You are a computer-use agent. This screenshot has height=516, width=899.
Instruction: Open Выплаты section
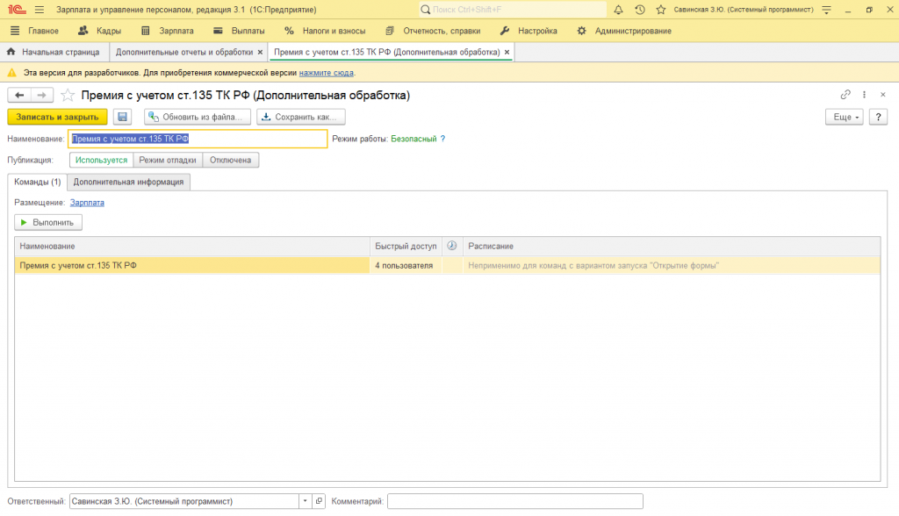click(x=239, y=31)
